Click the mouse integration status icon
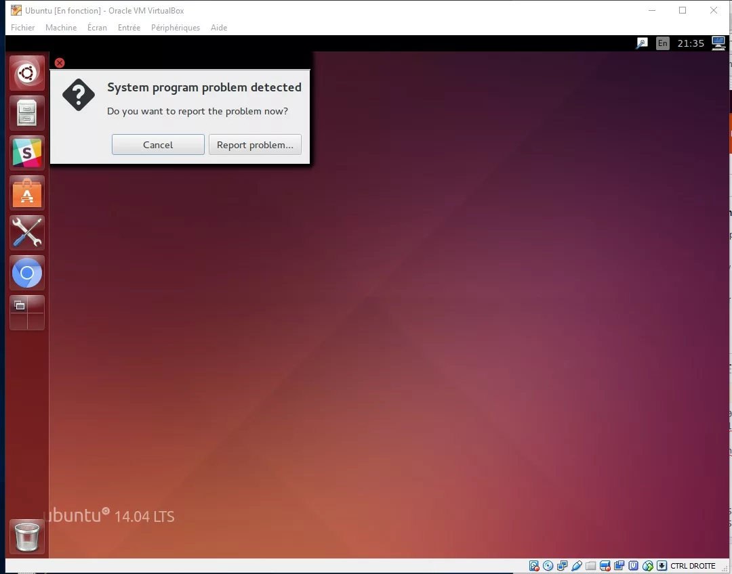 coord(647,566)
